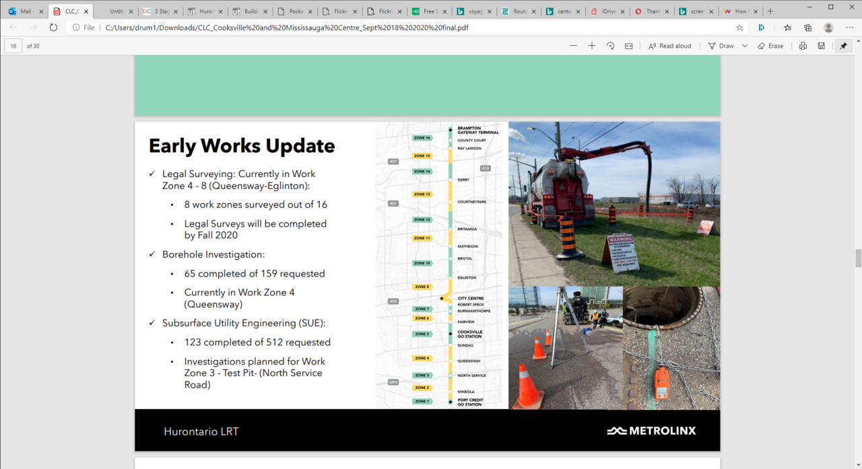The width and height of the screenshot is (862, 469).
Task: Click ZONE 1 label on map
Action: pos(422,401)
